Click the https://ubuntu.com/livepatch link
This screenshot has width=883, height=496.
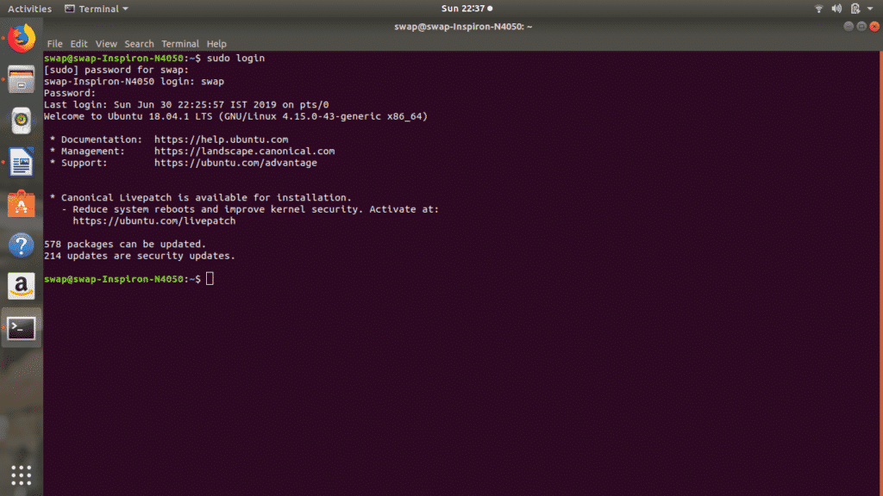(x=154, y=221)
